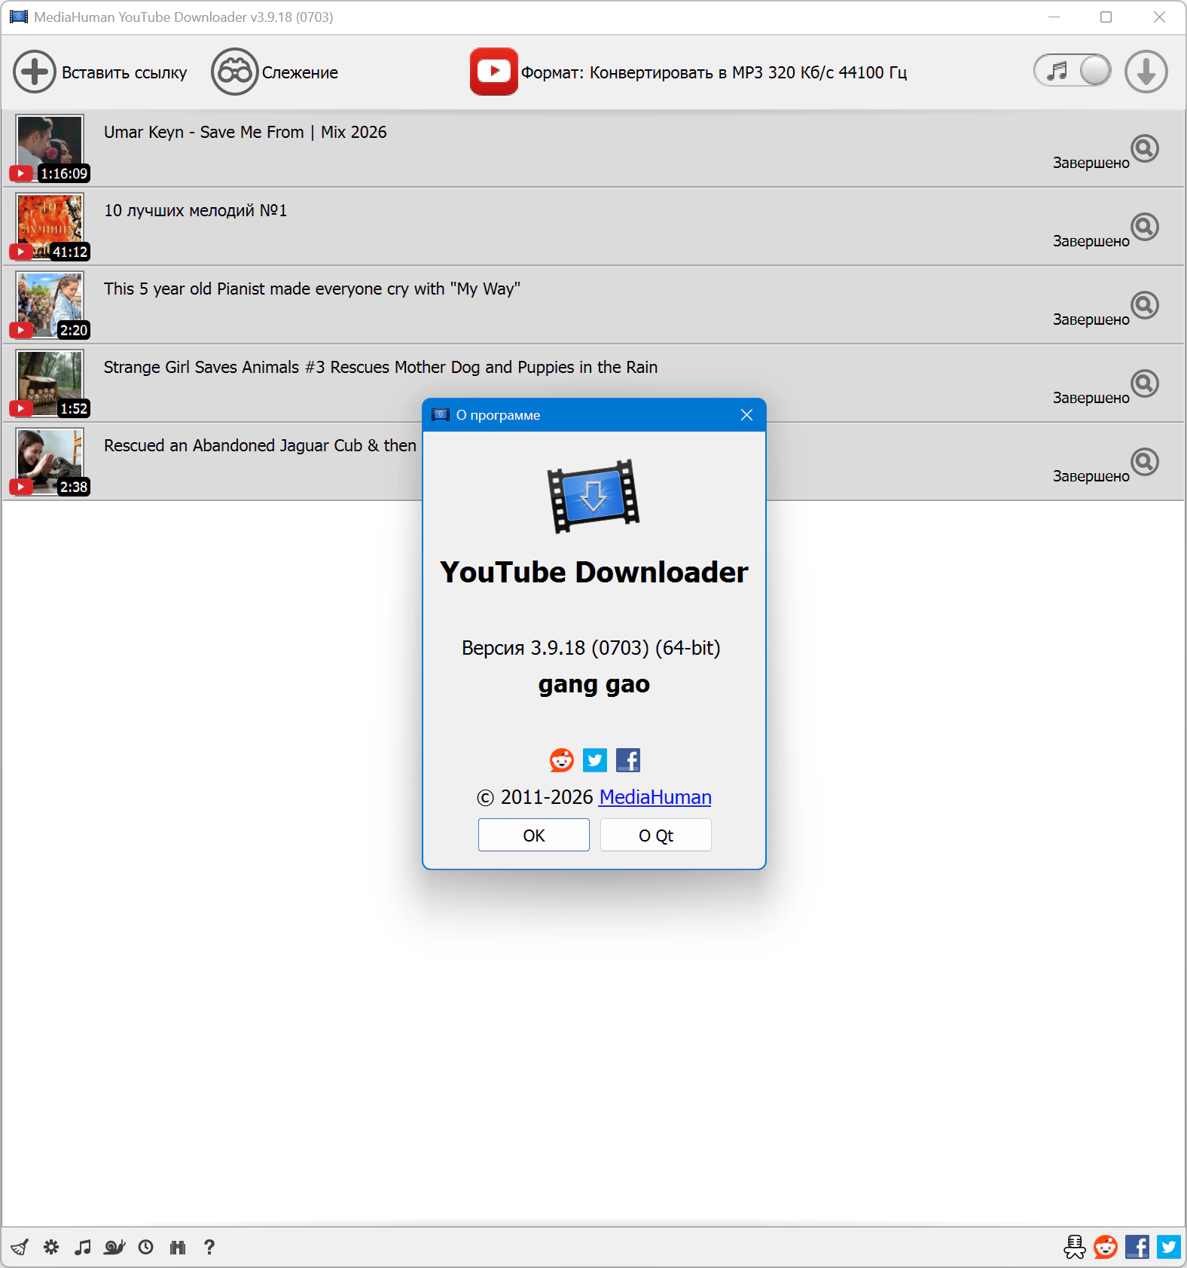The width and height of the screenshot is (1187, 1268).
Task: Click the Twitter icon in About dialog
Action: (595, 760)
